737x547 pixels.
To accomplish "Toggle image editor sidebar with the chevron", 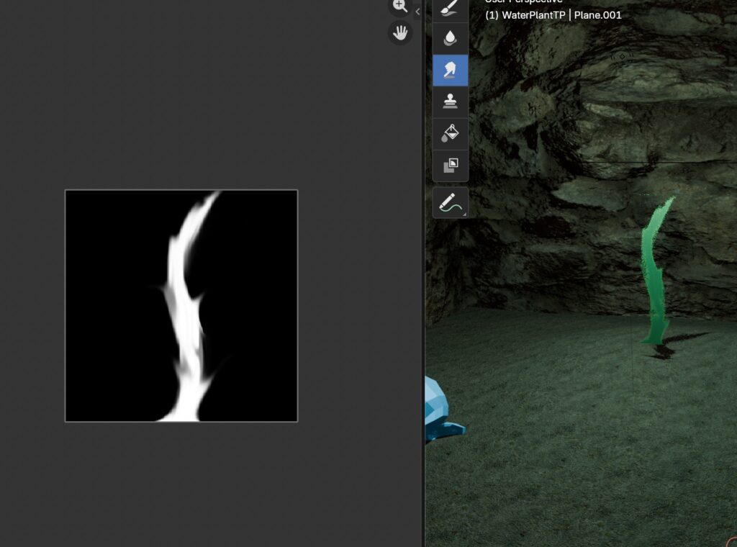I will pos(417,12).
